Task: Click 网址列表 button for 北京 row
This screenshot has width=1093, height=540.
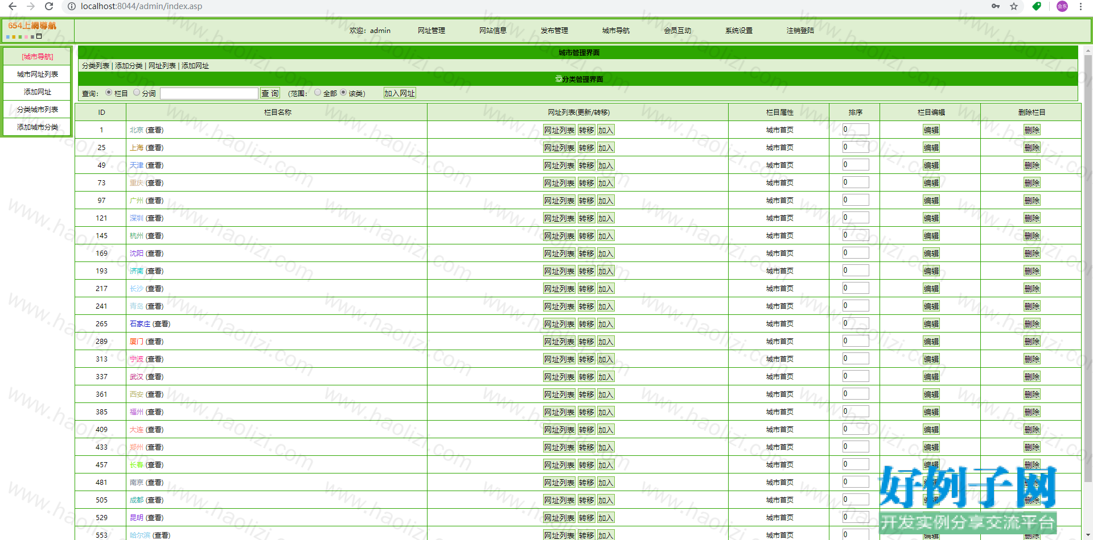Action: tap(559, 130)
